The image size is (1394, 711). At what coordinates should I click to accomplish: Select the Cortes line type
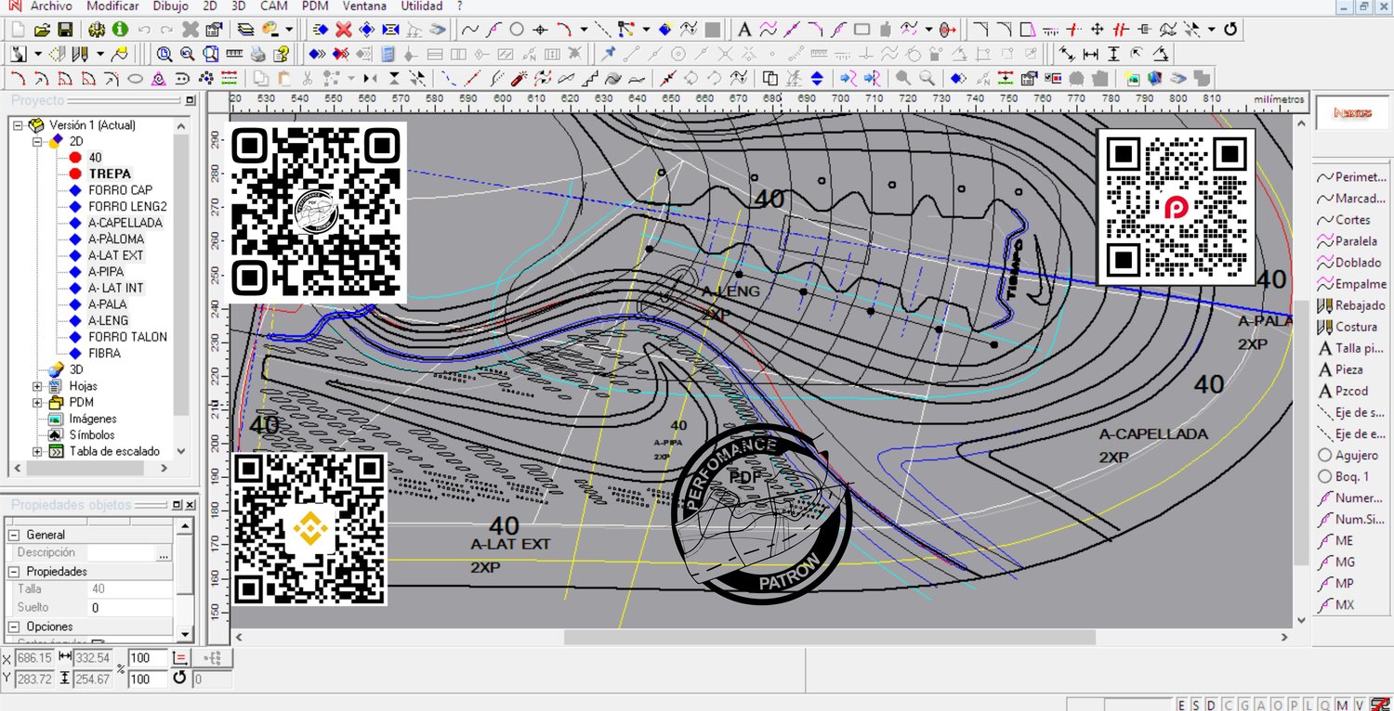[x=1345, y=220]
